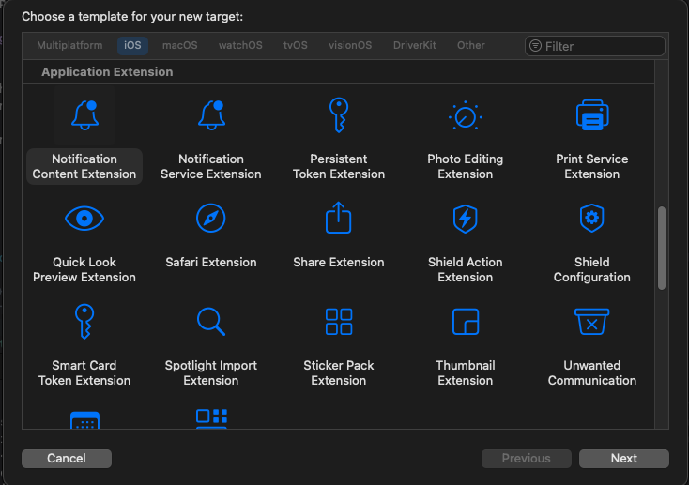Viewport: 689px width, 485px height.
Task: Select the Smart Card Token key icon
Action: [84, 322]
